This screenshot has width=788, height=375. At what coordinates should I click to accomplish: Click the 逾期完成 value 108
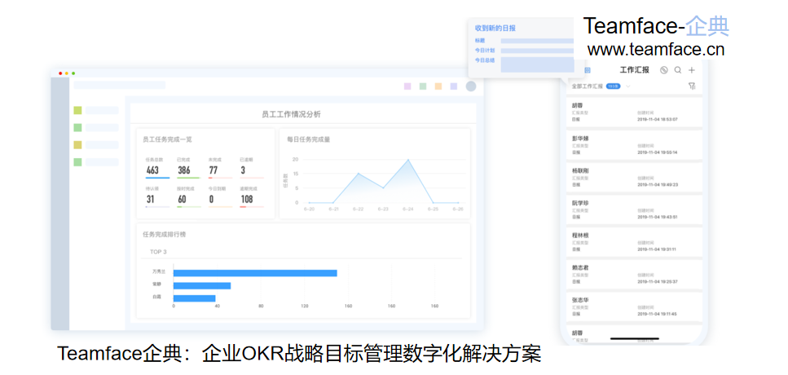click(246, 199)
